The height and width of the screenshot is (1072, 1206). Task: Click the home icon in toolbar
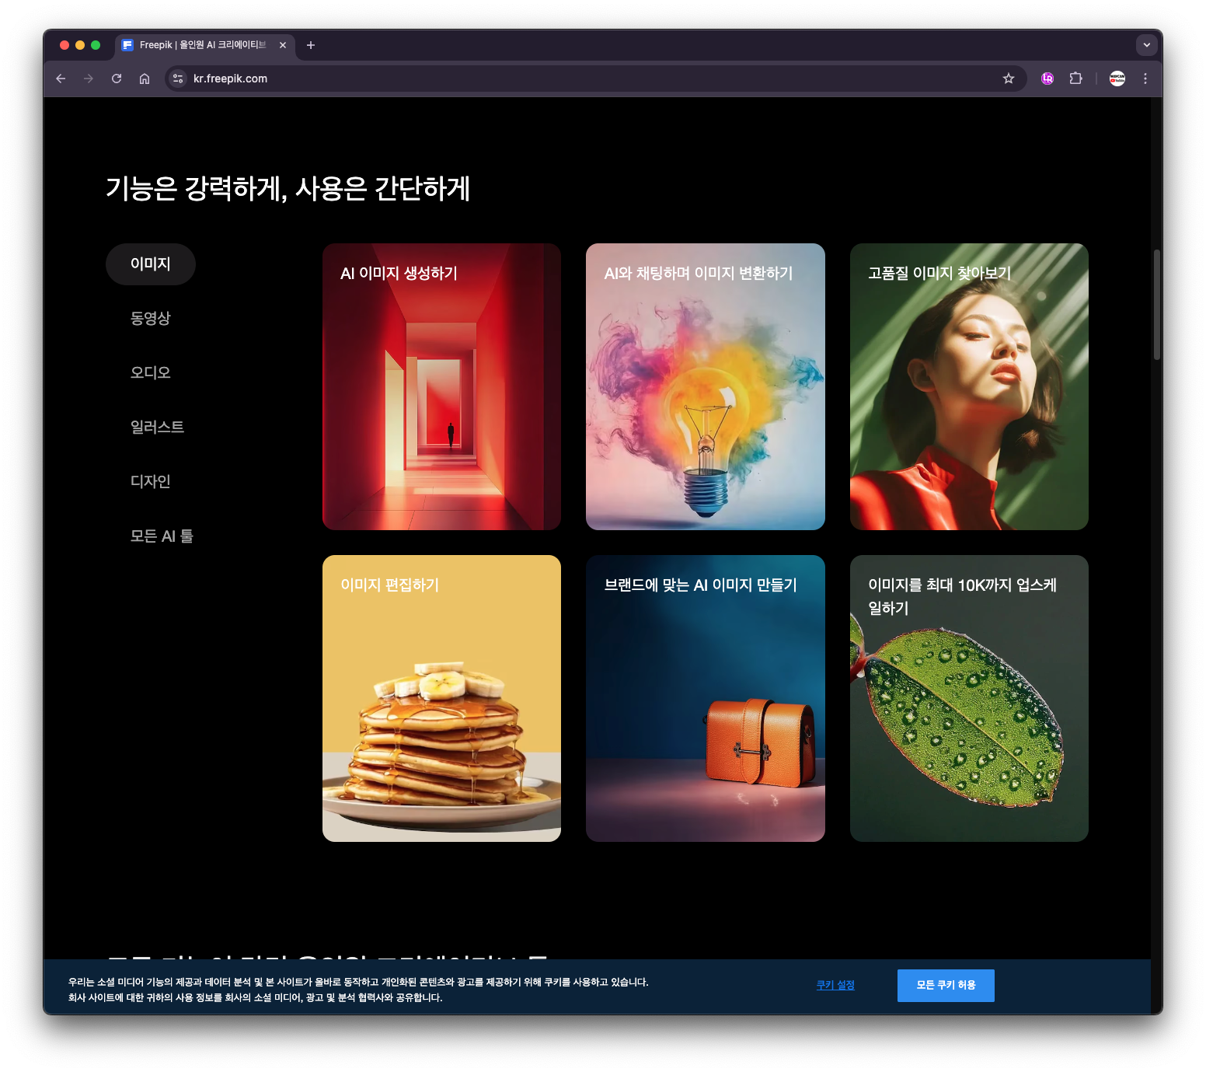pos(145,79)
